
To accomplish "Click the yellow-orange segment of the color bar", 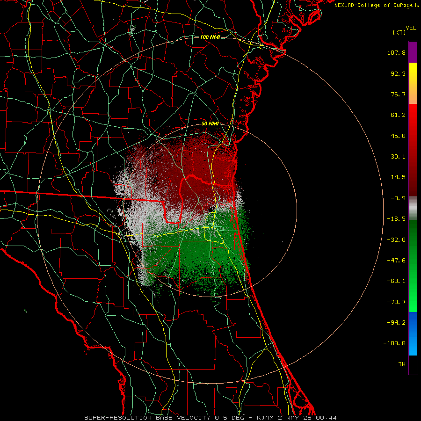I will (x=413, y=83).
